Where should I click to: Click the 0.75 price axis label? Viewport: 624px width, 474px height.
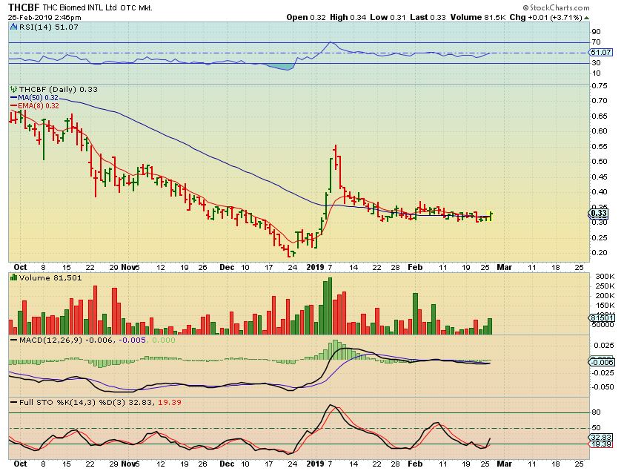(600, 85)
